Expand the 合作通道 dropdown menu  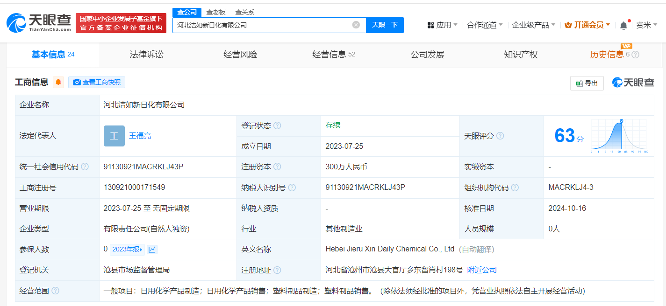coord(485,25)
